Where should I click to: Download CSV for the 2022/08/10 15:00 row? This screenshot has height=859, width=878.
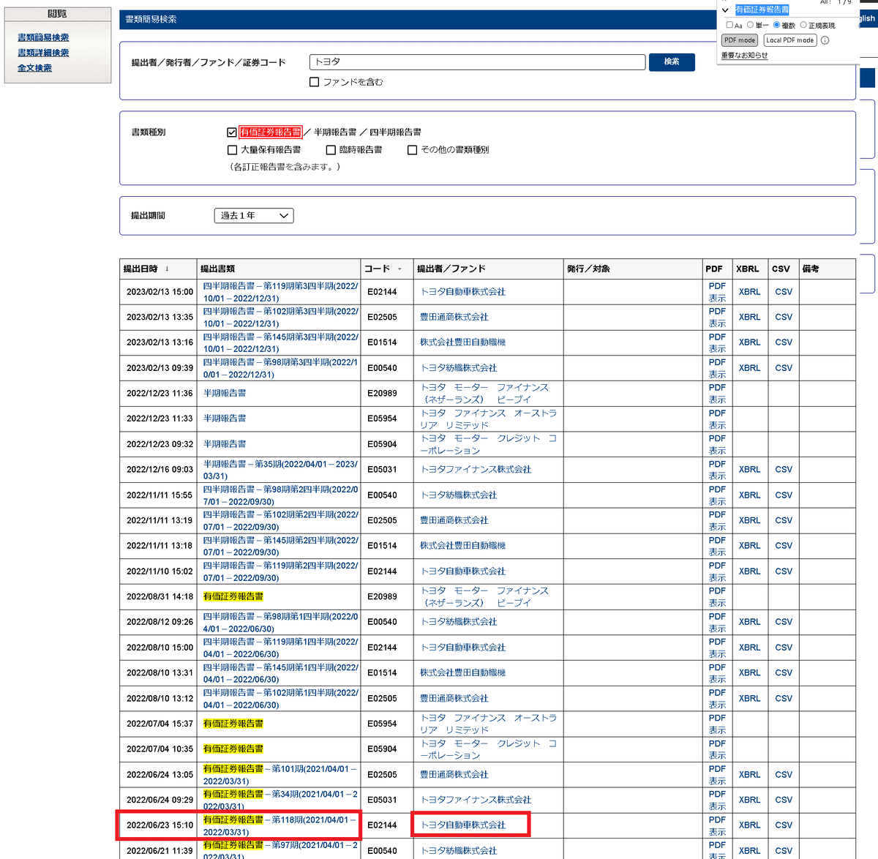(x=784, y=648)
